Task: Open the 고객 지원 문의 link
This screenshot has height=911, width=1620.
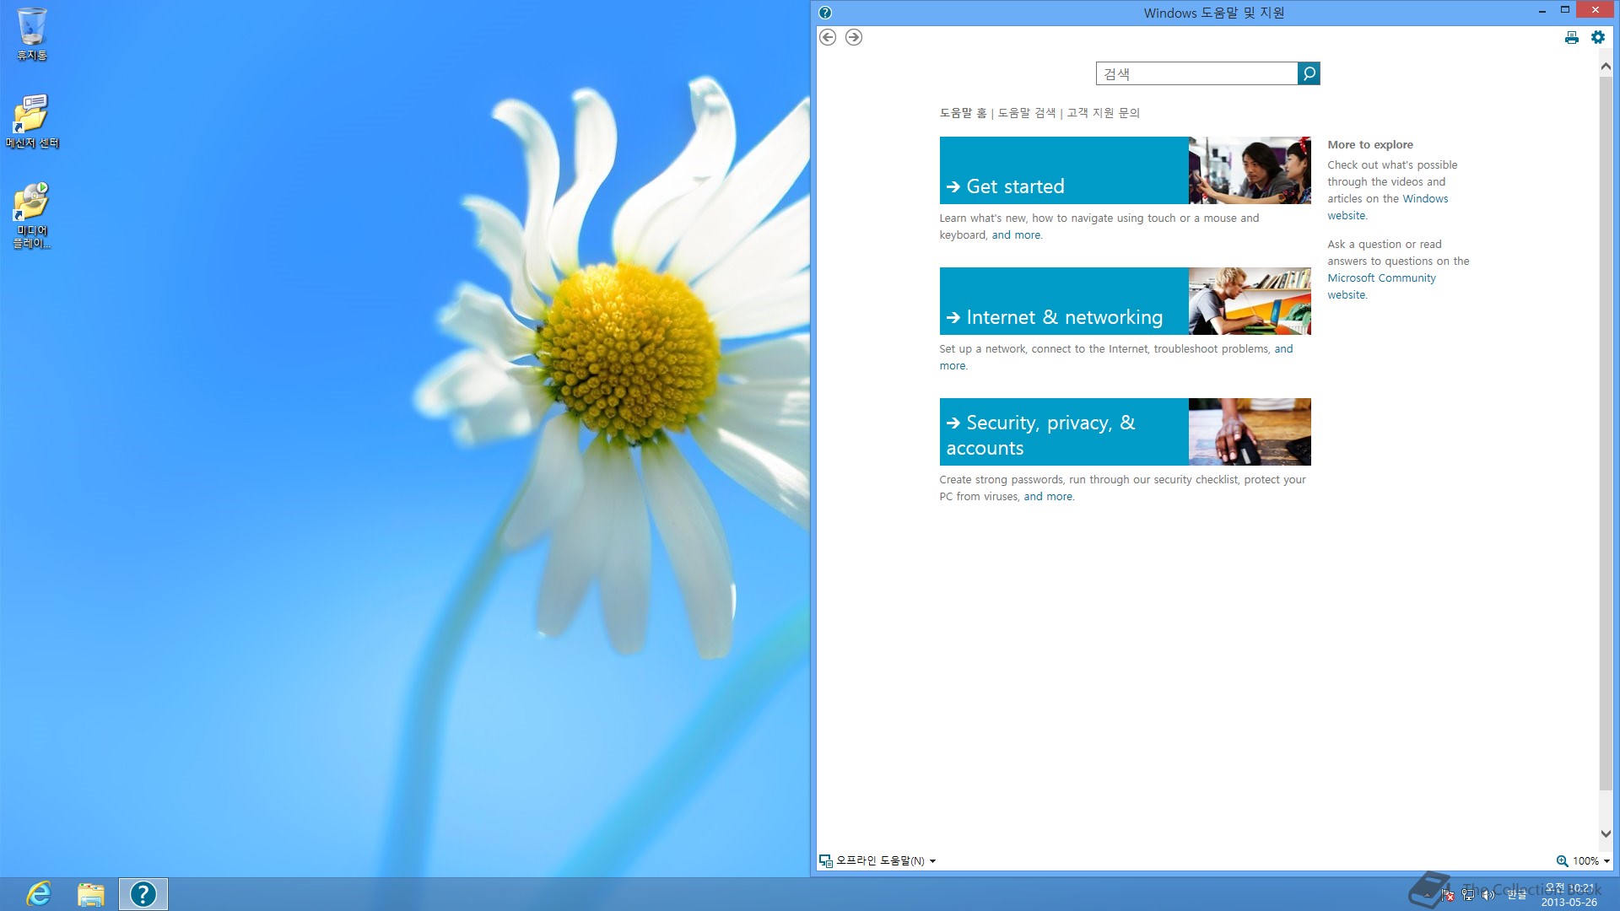Action: [1103, 112]
